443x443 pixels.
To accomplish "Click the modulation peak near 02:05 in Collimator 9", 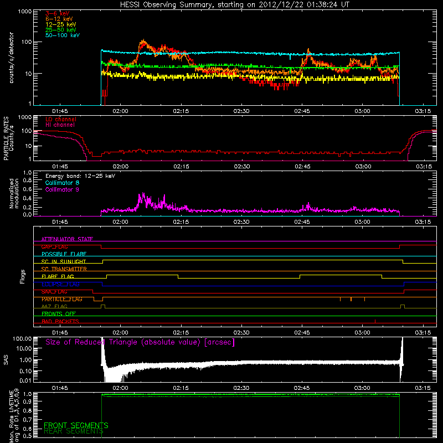I will click(x=143, y=195).
